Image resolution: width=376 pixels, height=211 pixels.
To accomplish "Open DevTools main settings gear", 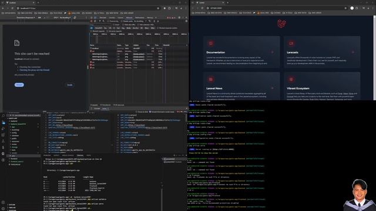I will (x=179, y=18).
